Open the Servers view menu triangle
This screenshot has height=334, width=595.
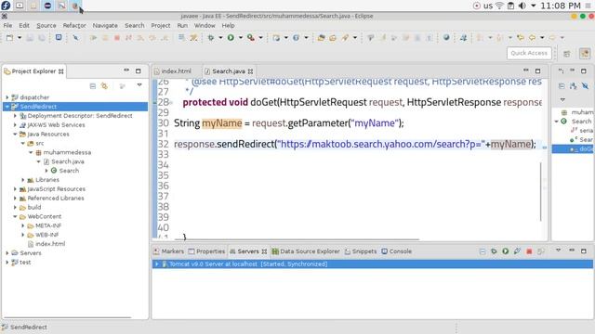pos(558,250)
